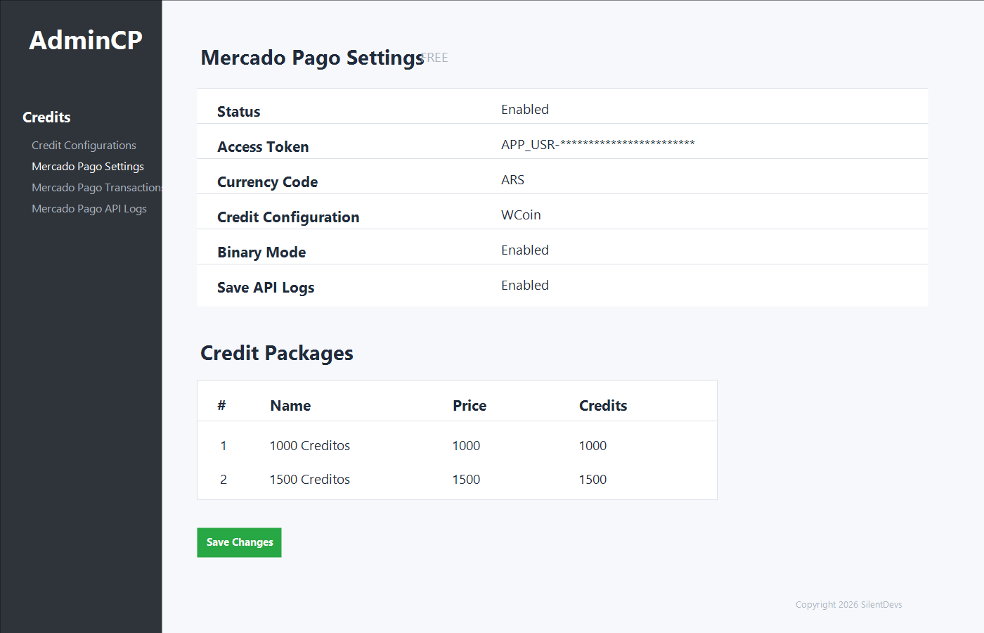Select the masked Access Token value
The image size is (984, 633).
click(x=598, y=145)
